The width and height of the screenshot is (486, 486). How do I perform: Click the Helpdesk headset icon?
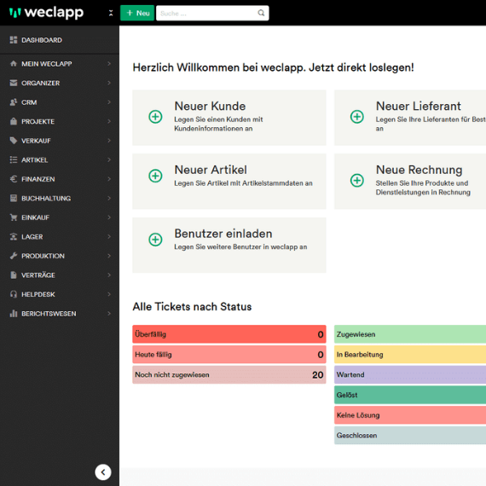14,294
